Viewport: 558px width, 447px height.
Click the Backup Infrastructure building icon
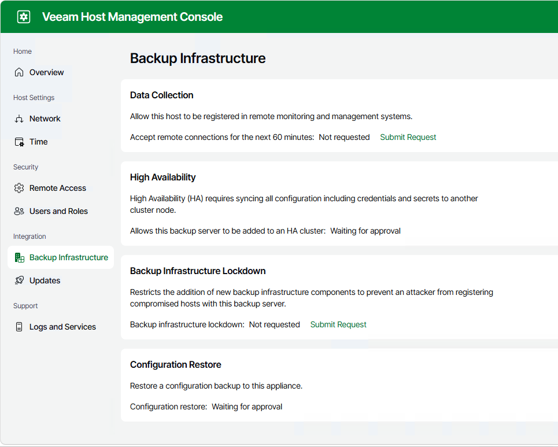[x=19, y=257]
